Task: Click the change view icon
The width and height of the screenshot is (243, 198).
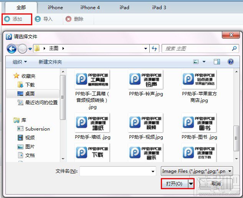Action: pyautogui.click(x=196, y=62)
